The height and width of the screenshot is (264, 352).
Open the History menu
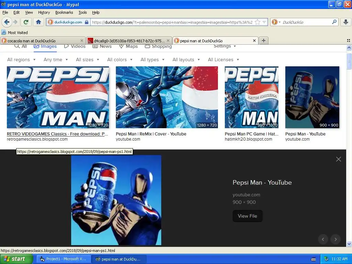(x=44, y=12)
